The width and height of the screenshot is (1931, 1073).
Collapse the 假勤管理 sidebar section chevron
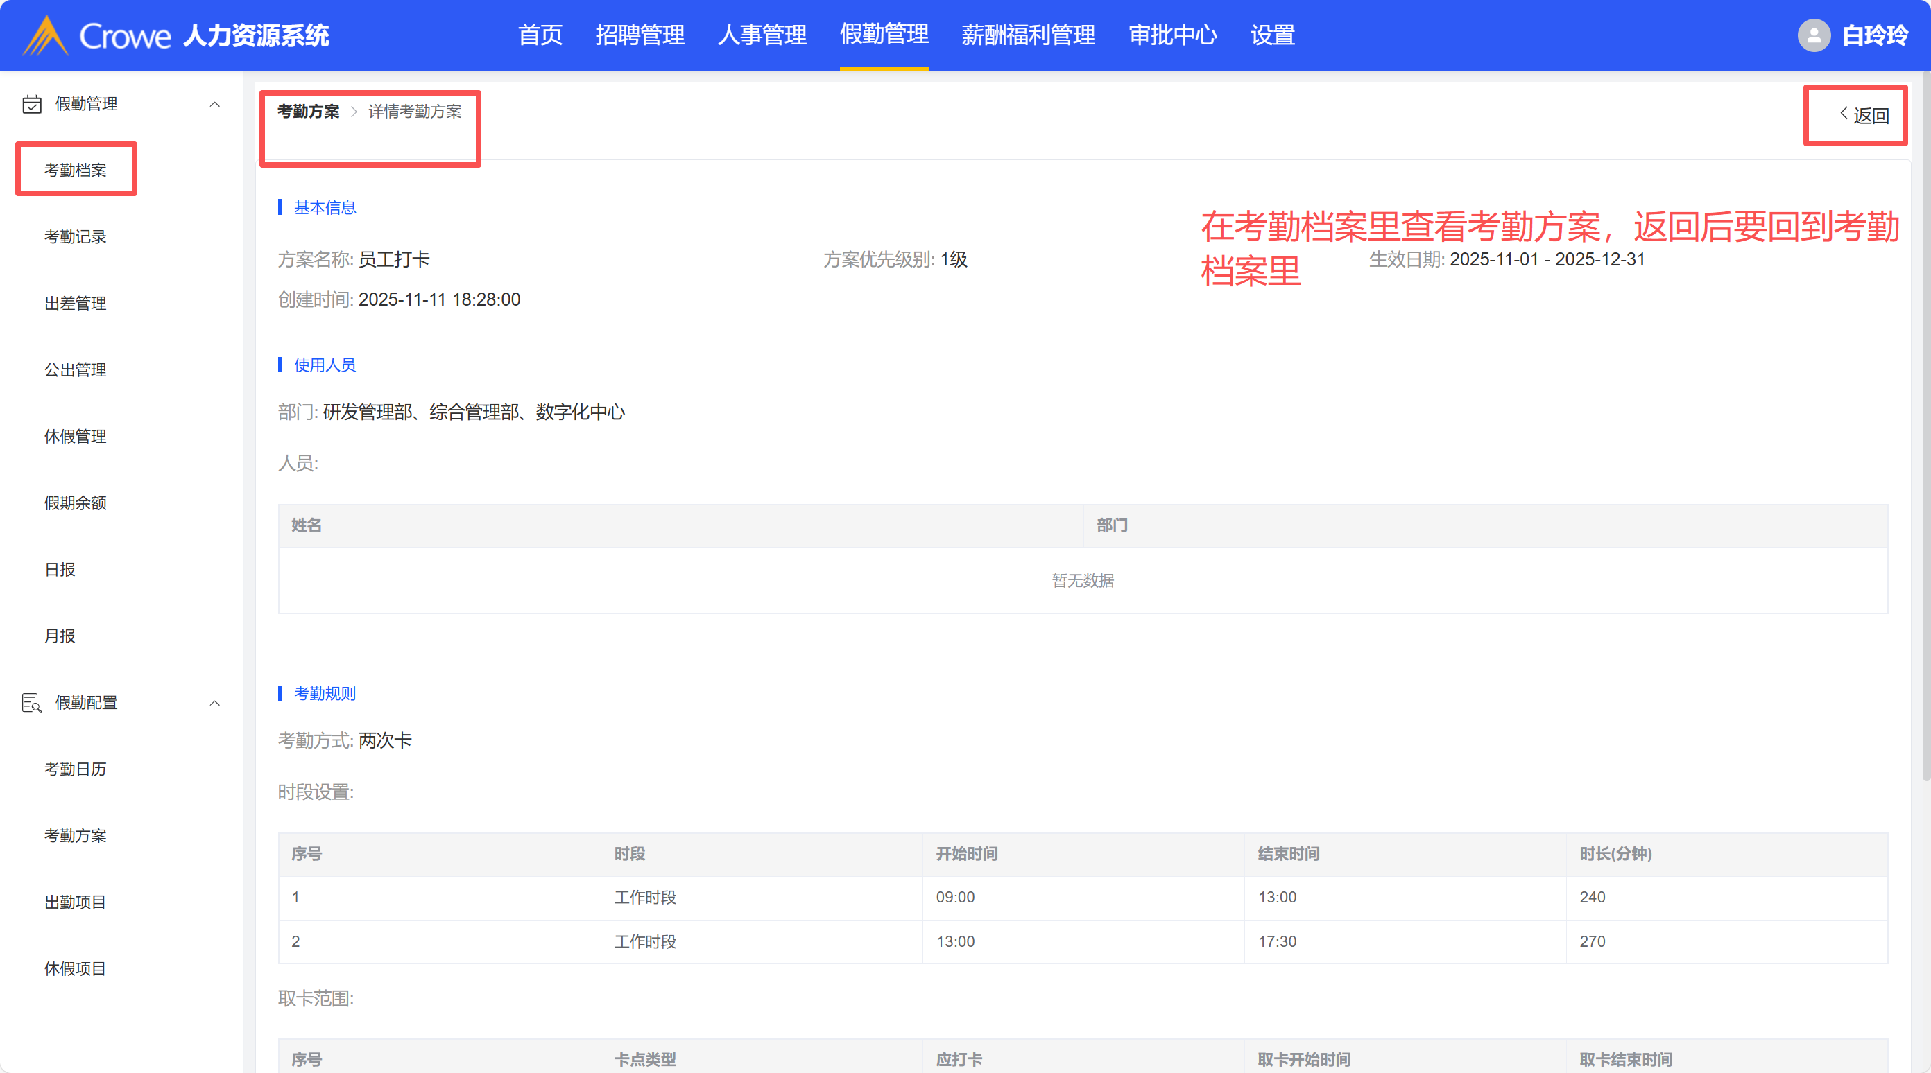click(x=214, y=104)
